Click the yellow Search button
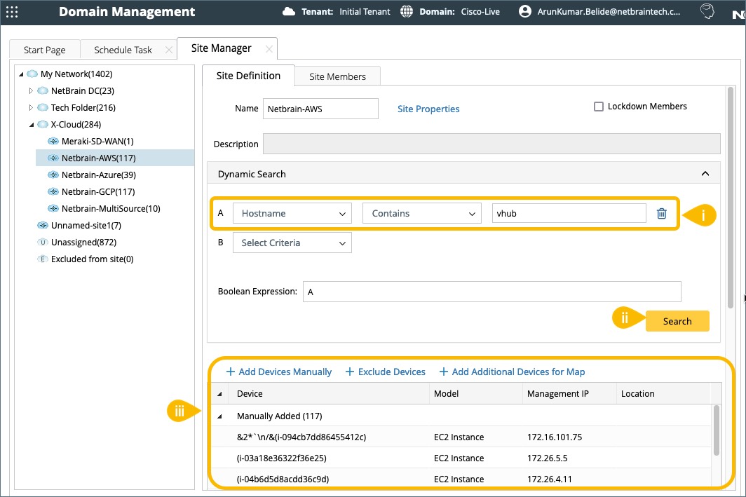Screen dimensions: 746x497 pos(677,321)
